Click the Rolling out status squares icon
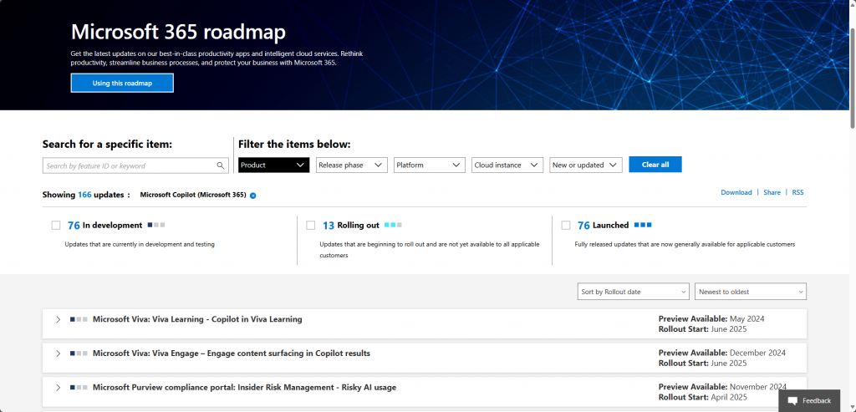Viewport: 856px width, 412px height. 393,225
